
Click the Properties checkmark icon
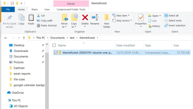141,18
